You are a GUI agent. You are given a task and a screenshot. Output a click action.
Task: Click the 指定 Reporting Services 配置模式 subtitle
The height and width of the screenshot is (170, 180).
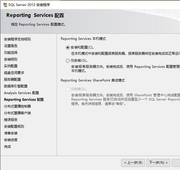tap(38, 24)
